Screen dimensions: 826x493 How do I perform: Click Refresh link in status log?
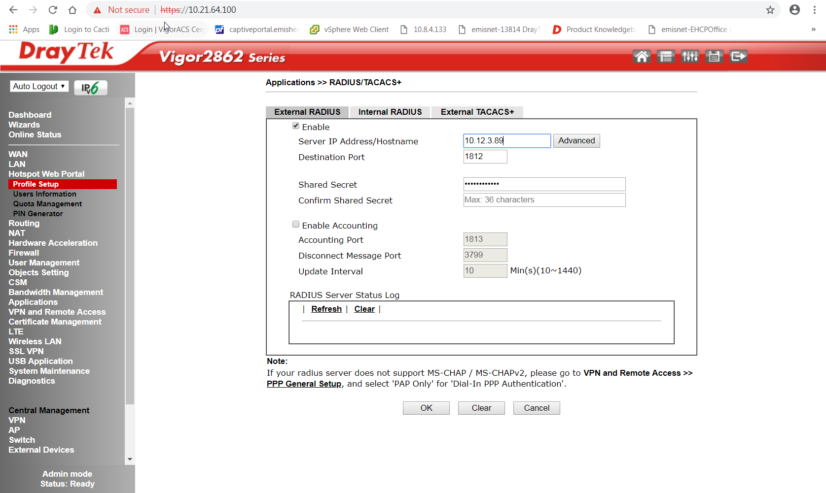[326, 309]
